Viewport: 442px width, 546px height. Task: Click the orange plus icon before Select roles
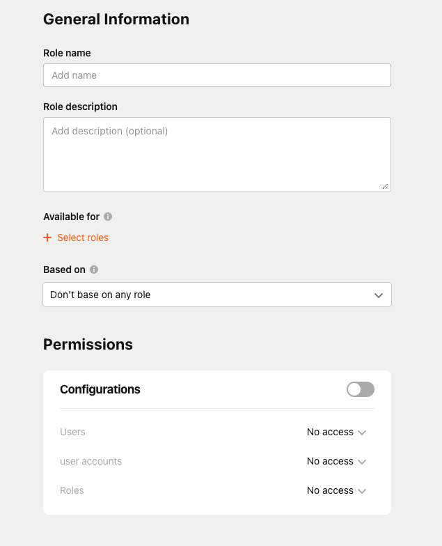tap(47, 237)
